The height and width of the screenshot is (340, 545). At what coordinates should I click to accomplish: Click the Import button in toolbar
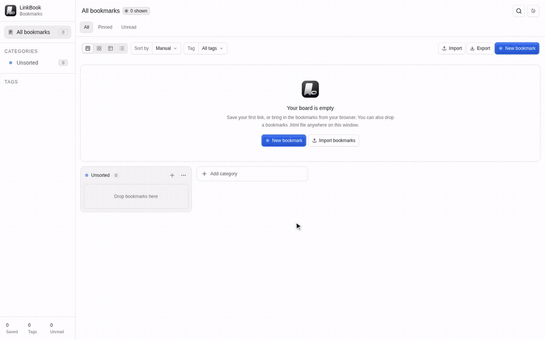point(452,48)
